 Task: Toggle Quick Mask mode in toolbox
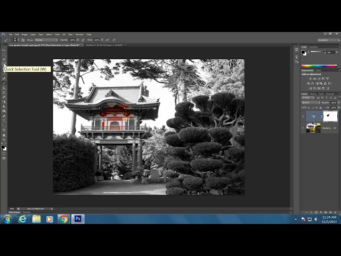coord(4,154)
